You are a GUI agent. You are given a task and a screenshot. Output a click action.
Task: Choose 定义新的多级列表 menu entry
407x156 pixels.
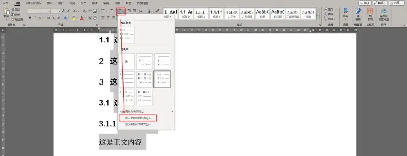[x=138, y=118]
